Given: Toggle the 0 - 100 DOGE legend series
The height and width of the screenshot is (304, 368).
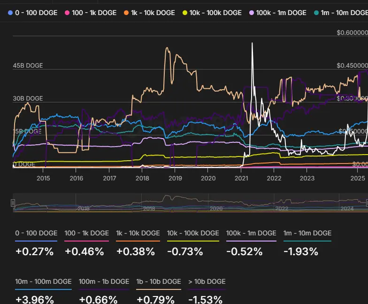Looking at the screenshot, I should [33, 13].
